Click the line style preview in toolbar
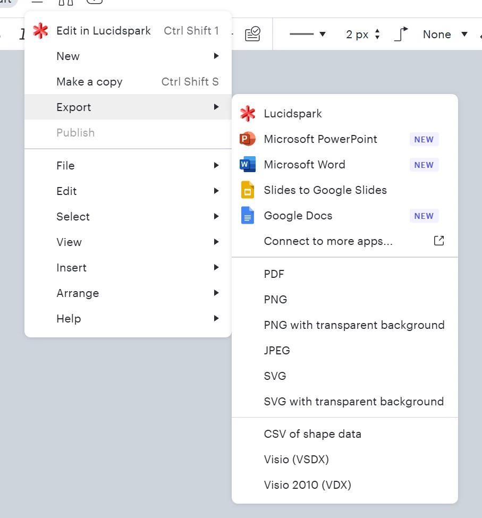 (301, 34)
